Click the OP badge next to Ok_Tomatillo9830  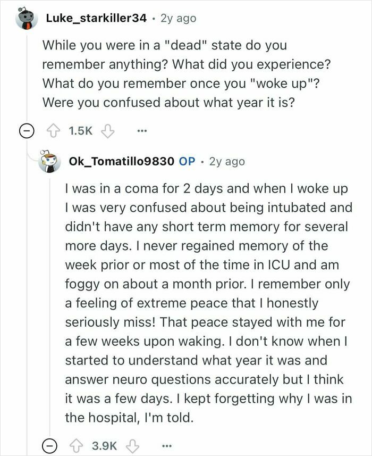tap(188, 162)
